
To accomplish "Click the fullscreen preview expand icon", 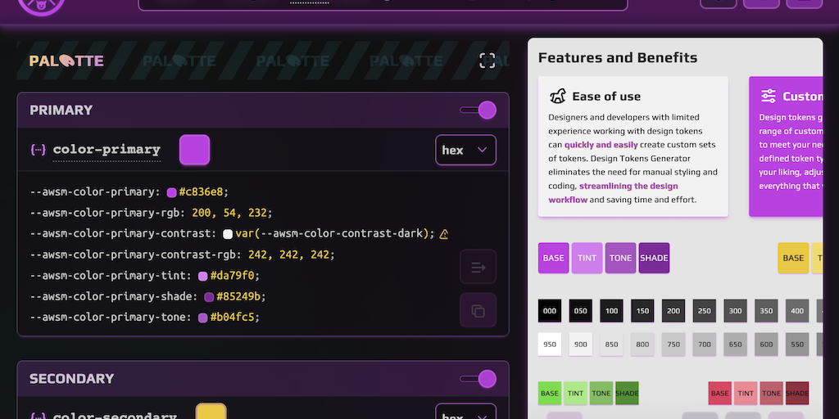I will pyautogui.click(x=488, y=61).
